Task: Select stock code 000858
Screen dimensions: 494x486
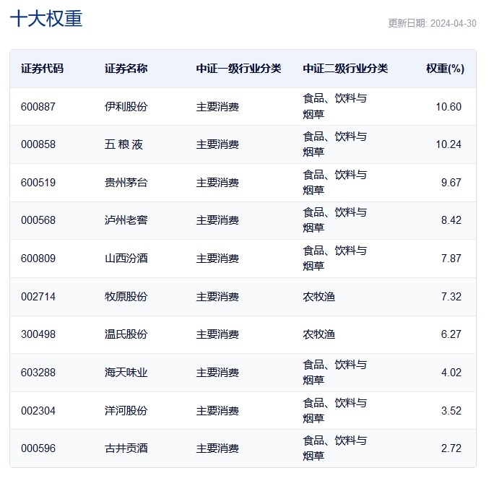Action: click(x=38, y=144)
